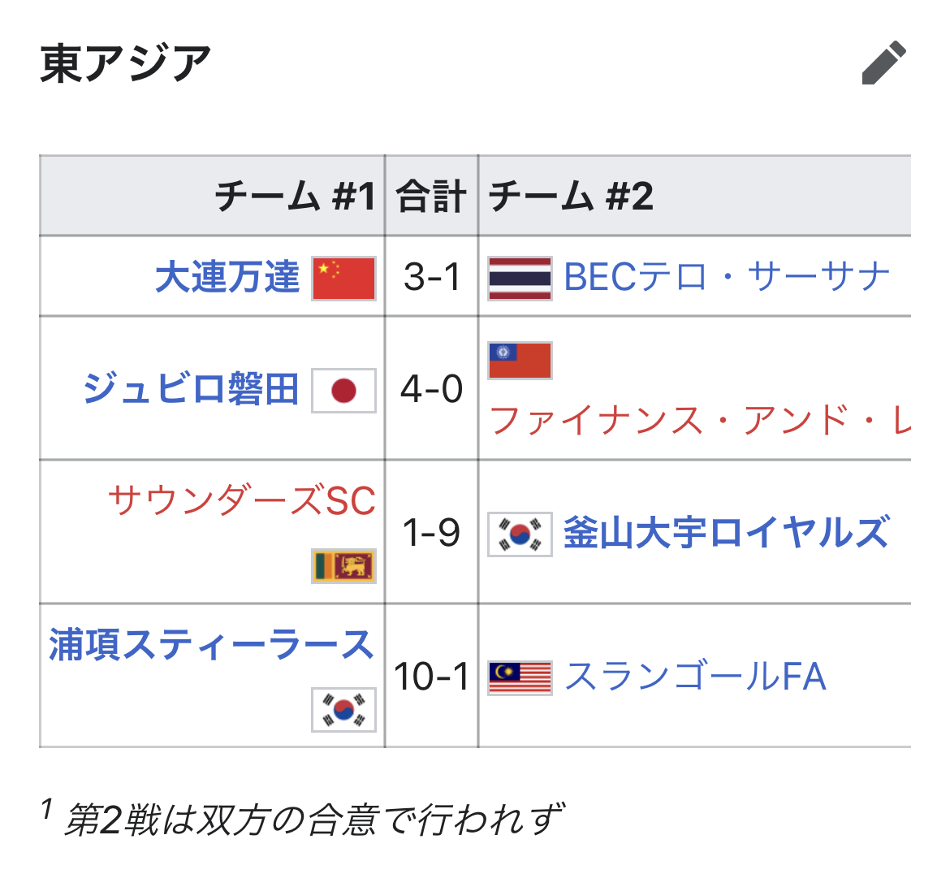Click the South Korea flag beside 釜山大宇ロイヤルズ
Image resolution: width=950 pixels, height=874 pixels.
520,534
